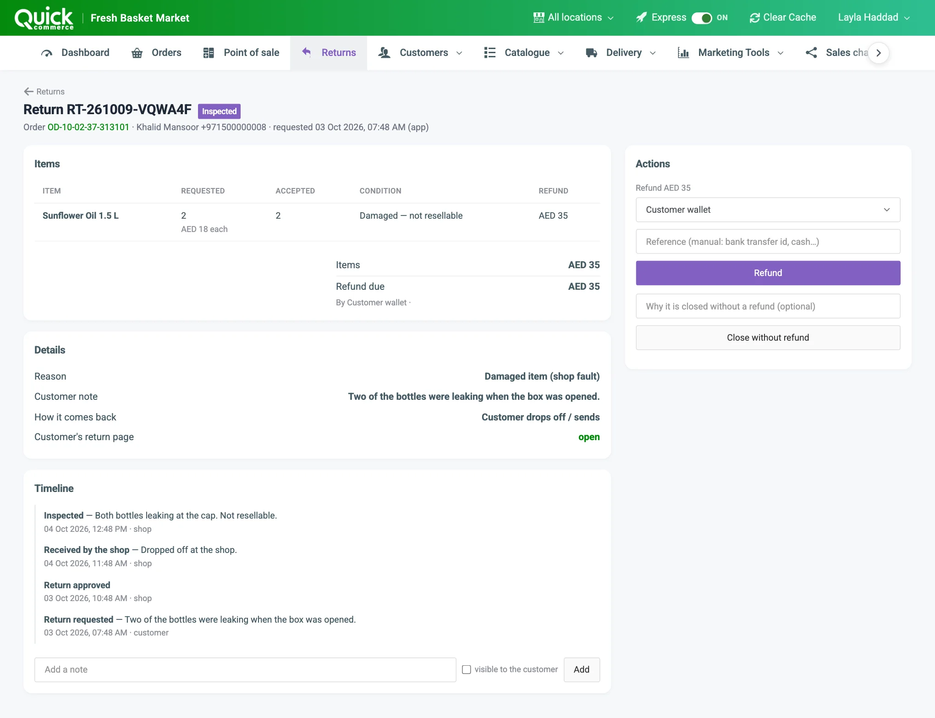Click the Express rocket icon
This screenshot has width=935, height=718.
[641, 17]
